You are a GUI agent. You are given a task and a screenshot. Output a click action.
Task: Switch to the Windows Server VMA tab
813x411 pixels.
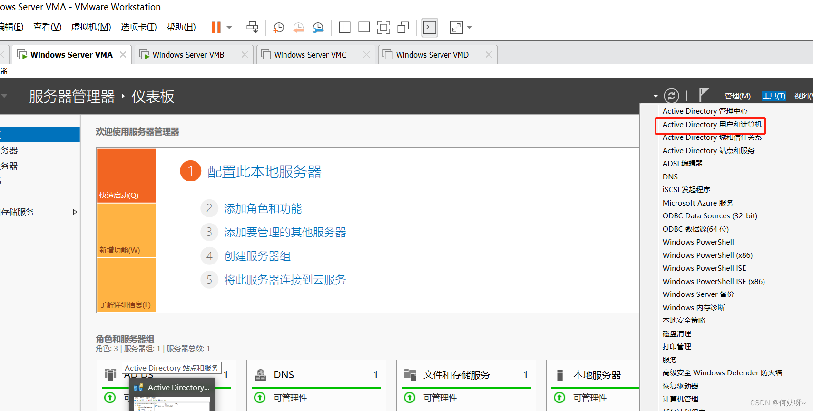[71, 55]
